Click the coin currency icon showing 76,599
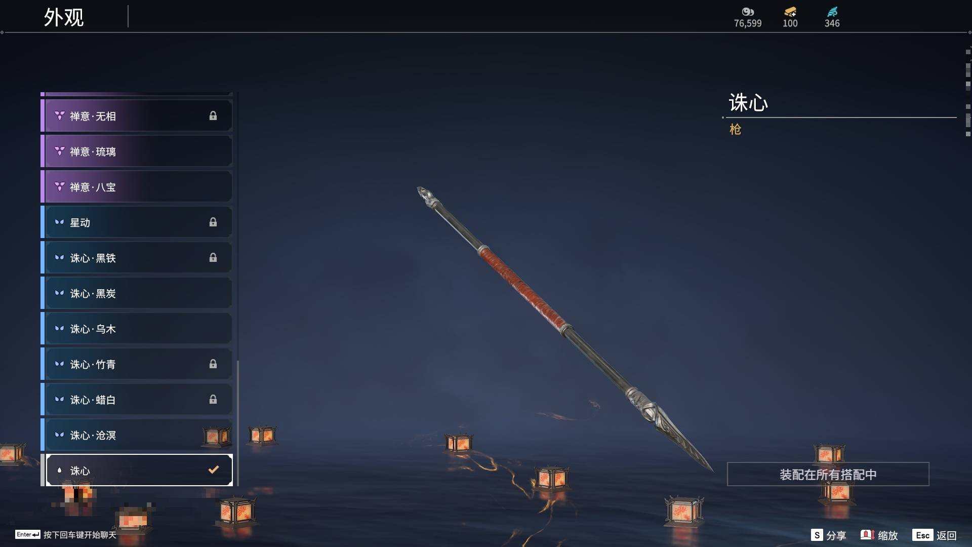Viewport: 972px width, 547px height. 747,12
